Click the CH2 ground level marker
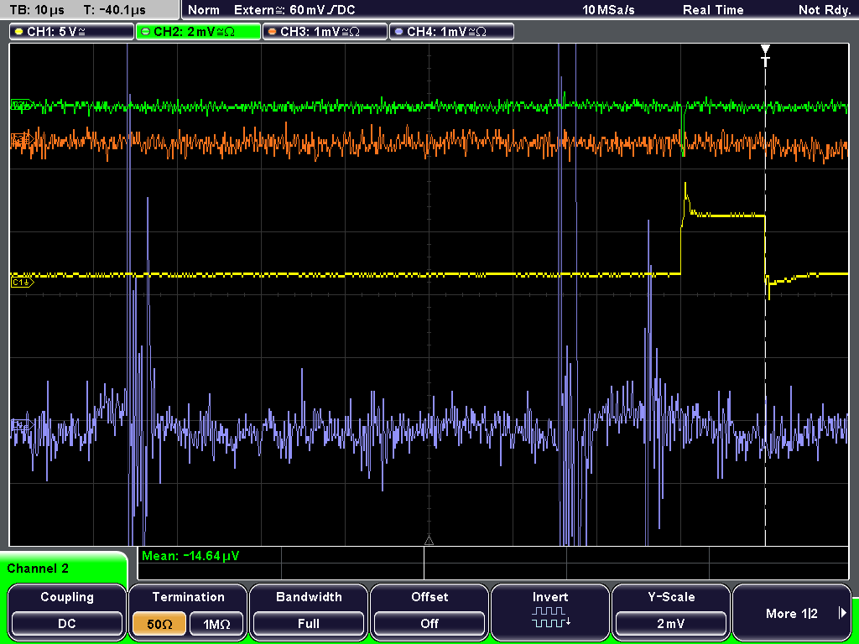 23,104
